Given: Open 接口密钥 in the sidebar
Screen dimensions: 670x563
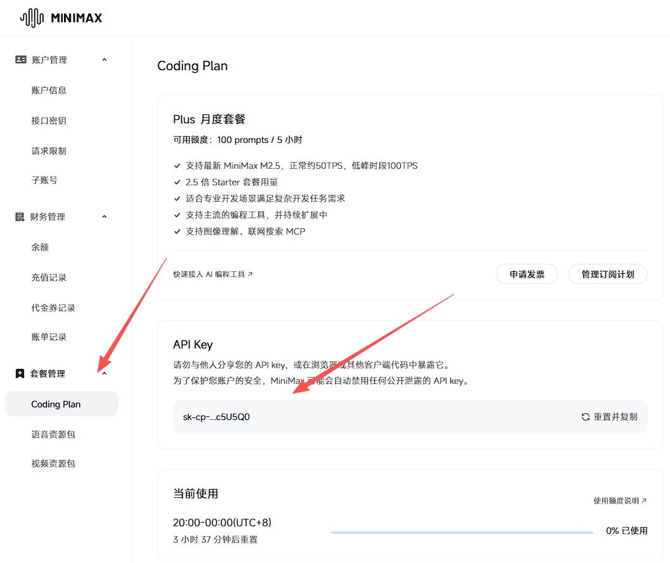Looking at the screenshot, I should coord(49,120).
